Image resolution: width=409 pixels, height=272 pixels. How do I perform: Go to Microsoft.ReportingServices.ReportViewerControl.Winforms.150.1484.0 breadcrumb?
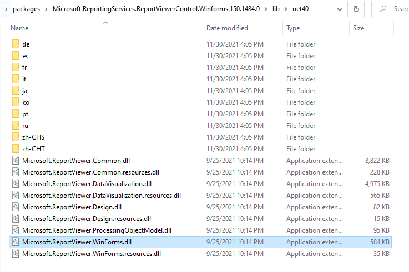coord(156,9)
